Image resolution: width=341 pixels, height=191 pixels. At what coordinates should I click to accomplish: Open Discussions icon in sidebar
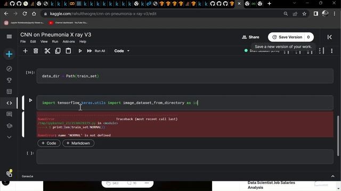(9, 114)
